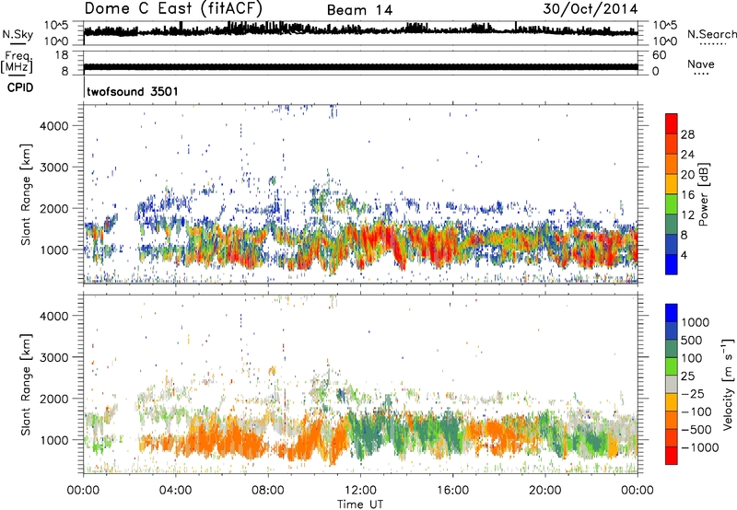The image size is (737, 510).
Task: Click the "Nave" legend label
Action: click(x=701, y=64)
